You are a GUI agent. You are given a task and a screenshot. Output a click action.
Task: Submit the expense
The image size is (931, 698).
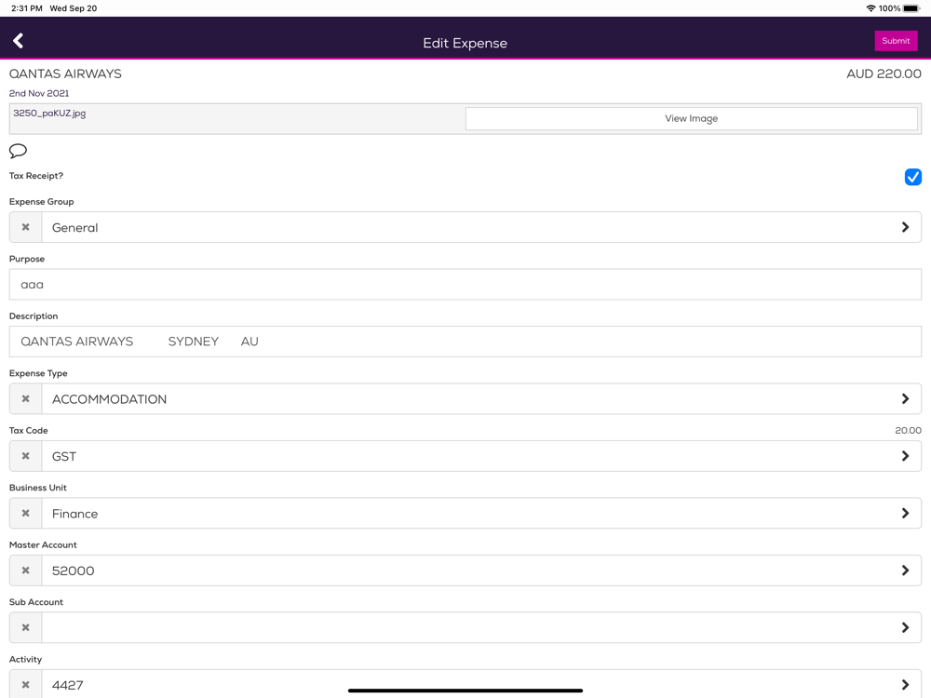[x=896, y=41]
